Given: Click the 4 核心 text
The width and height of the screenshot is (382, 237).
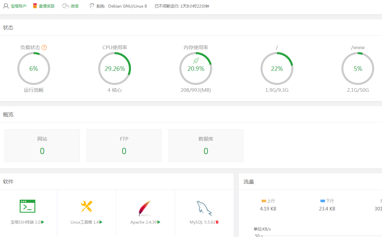Looking at the screenshot, I should [115, 90].
